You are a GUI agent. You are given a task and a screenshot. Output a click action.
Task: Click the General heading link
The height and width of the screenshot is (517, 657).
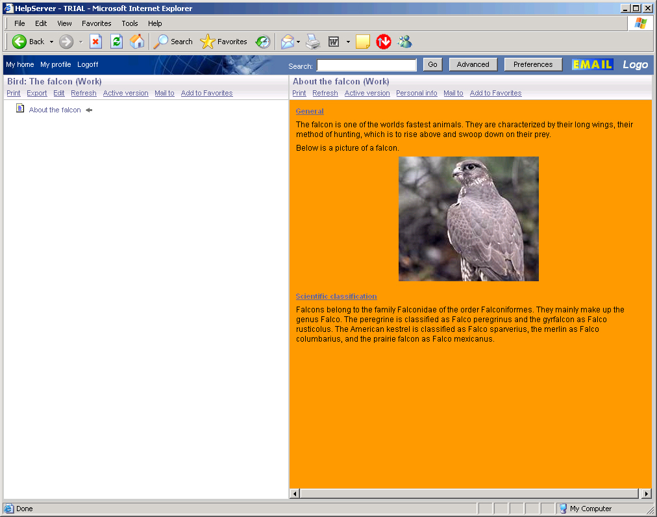pos(310,111)
